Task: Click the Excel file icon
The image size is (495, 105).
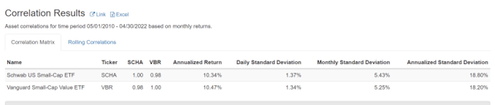Action: click(x=112, y=14)
